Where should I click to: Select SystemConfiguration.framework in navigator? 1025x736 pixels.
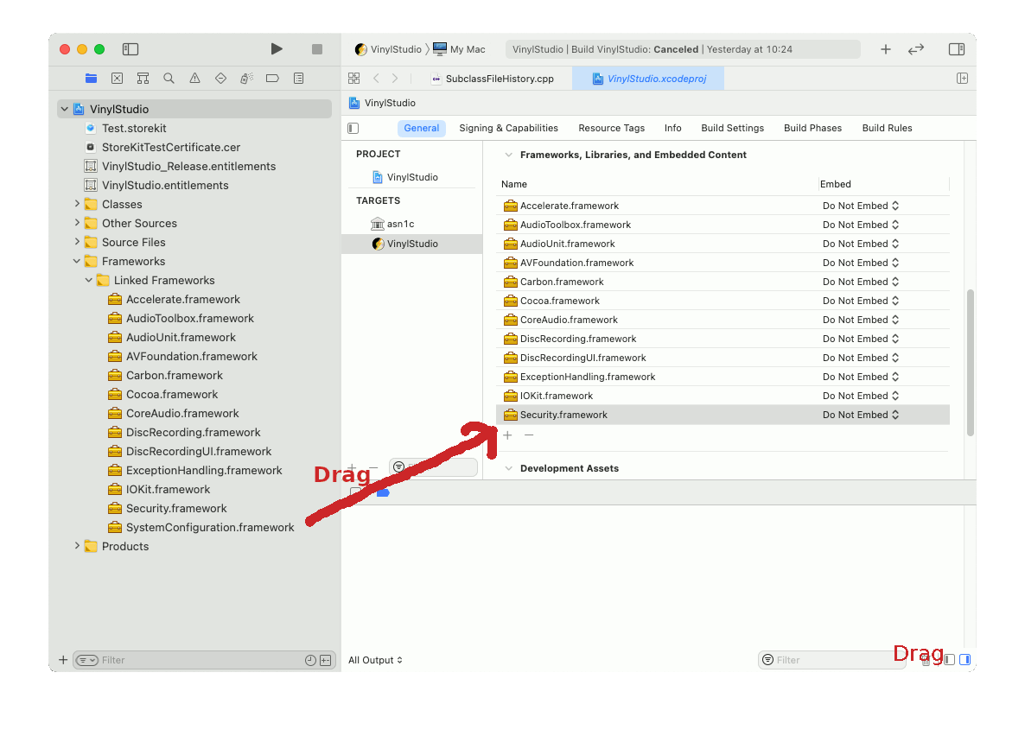tap(209, 527)
